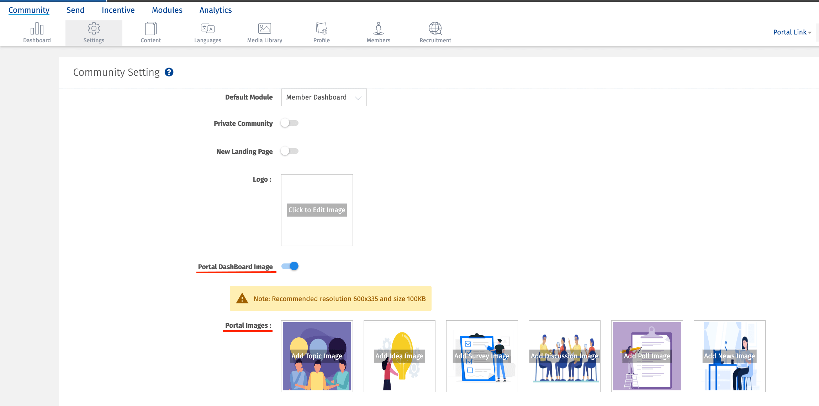
Task: Switch to the Analytics tab
Action: tap(215, 10)
